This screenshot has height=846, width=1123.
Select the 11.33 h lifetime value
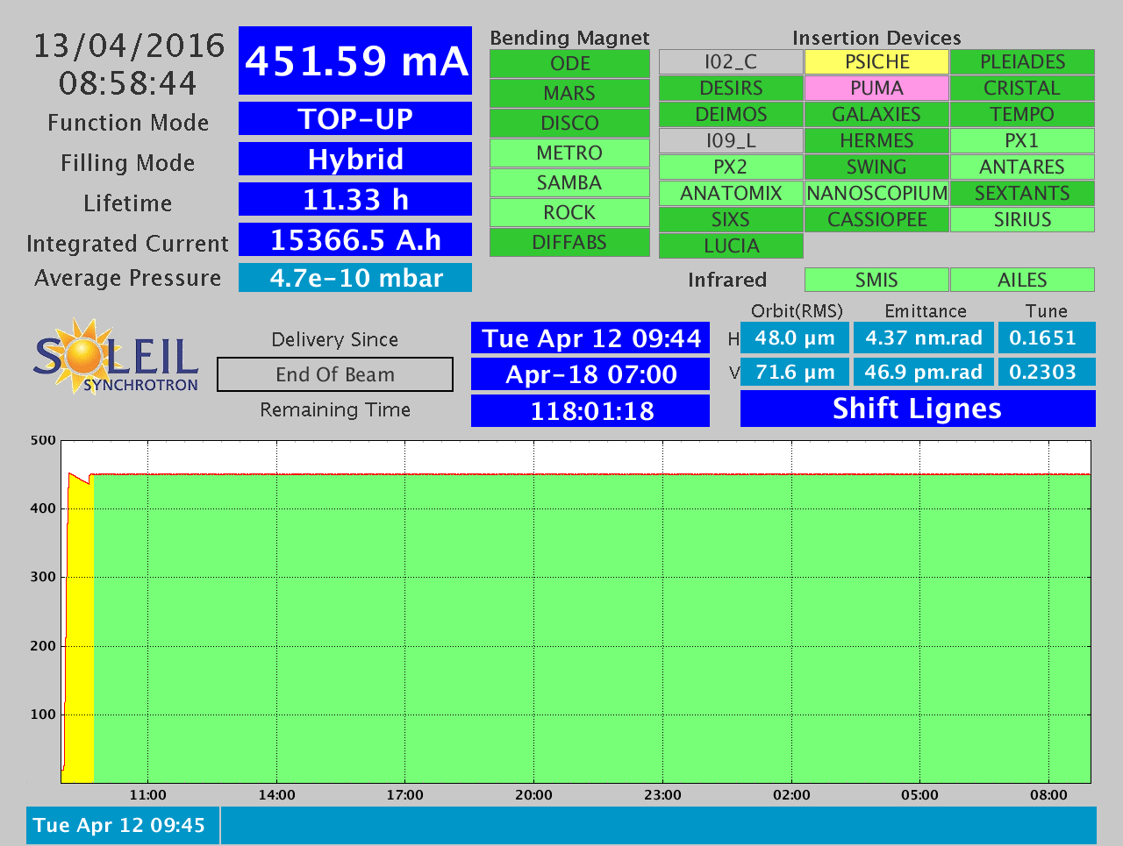pyautogui.click(x=355, y=199)
